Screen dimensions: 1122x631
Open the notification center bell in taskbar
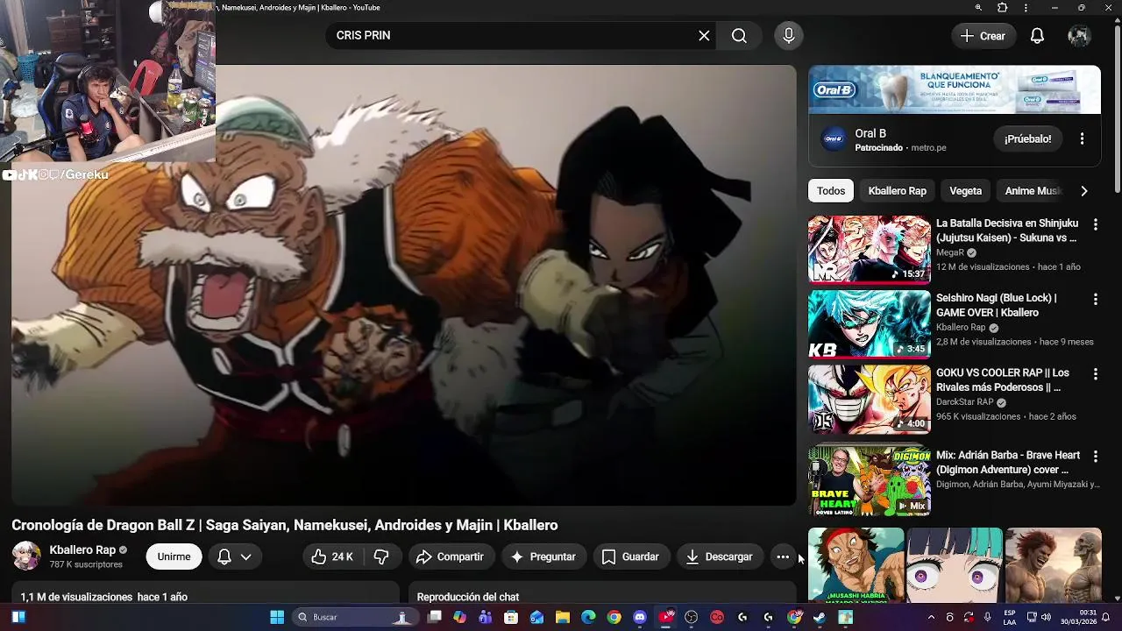tap(1106, 617)
